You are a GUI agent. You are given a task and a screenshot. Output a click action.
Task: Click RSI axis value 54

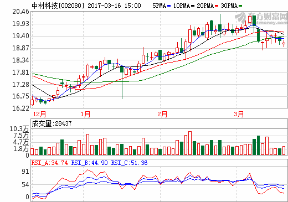[25, 185]
